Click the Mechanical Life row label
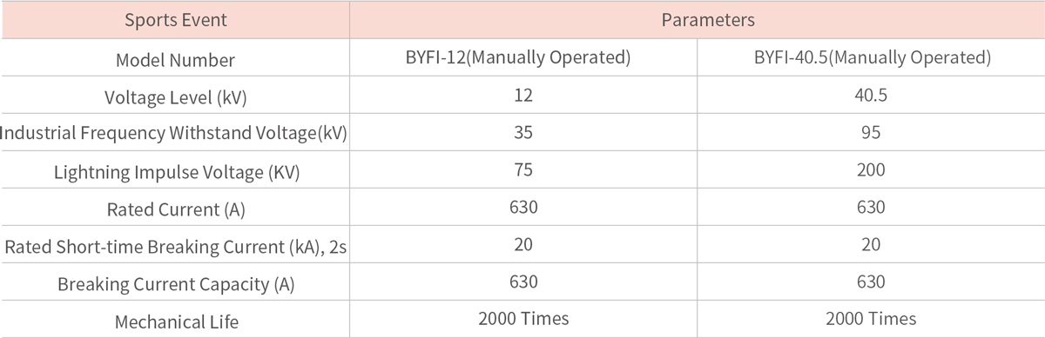The height and width of the screenshot is (338, 1045). coord(175,321)
